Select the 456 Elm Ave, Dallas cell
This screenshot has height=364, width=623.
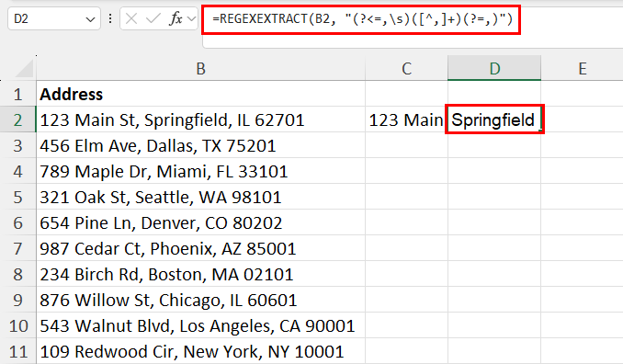click(200, 146)
